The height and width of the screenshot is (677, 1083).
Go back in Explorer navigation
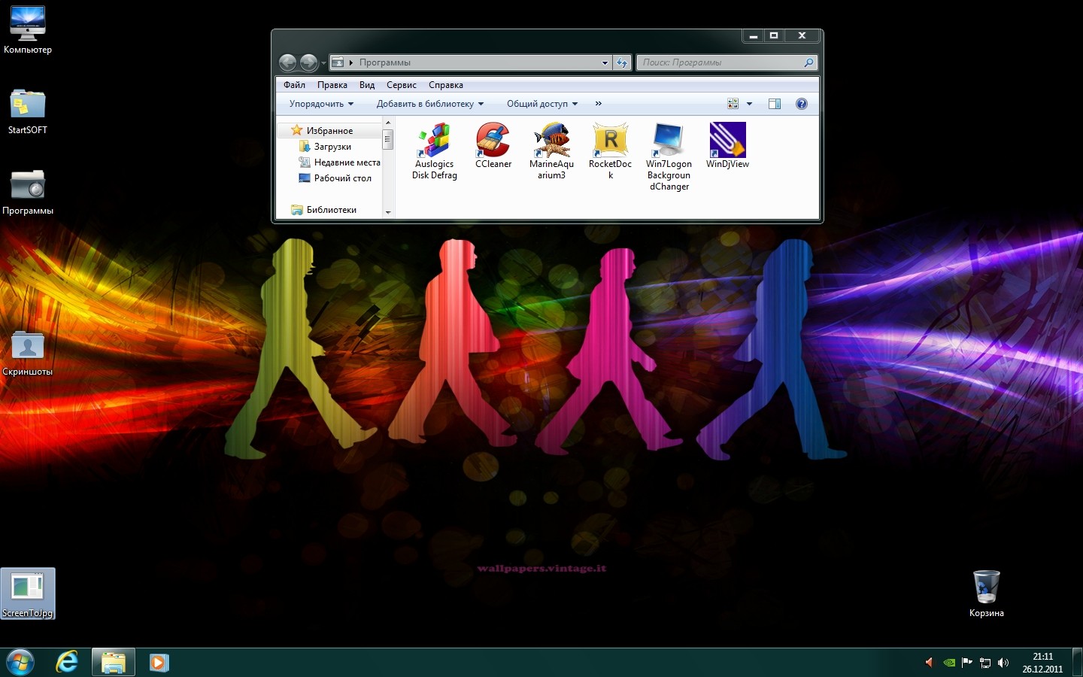[287, 62]
